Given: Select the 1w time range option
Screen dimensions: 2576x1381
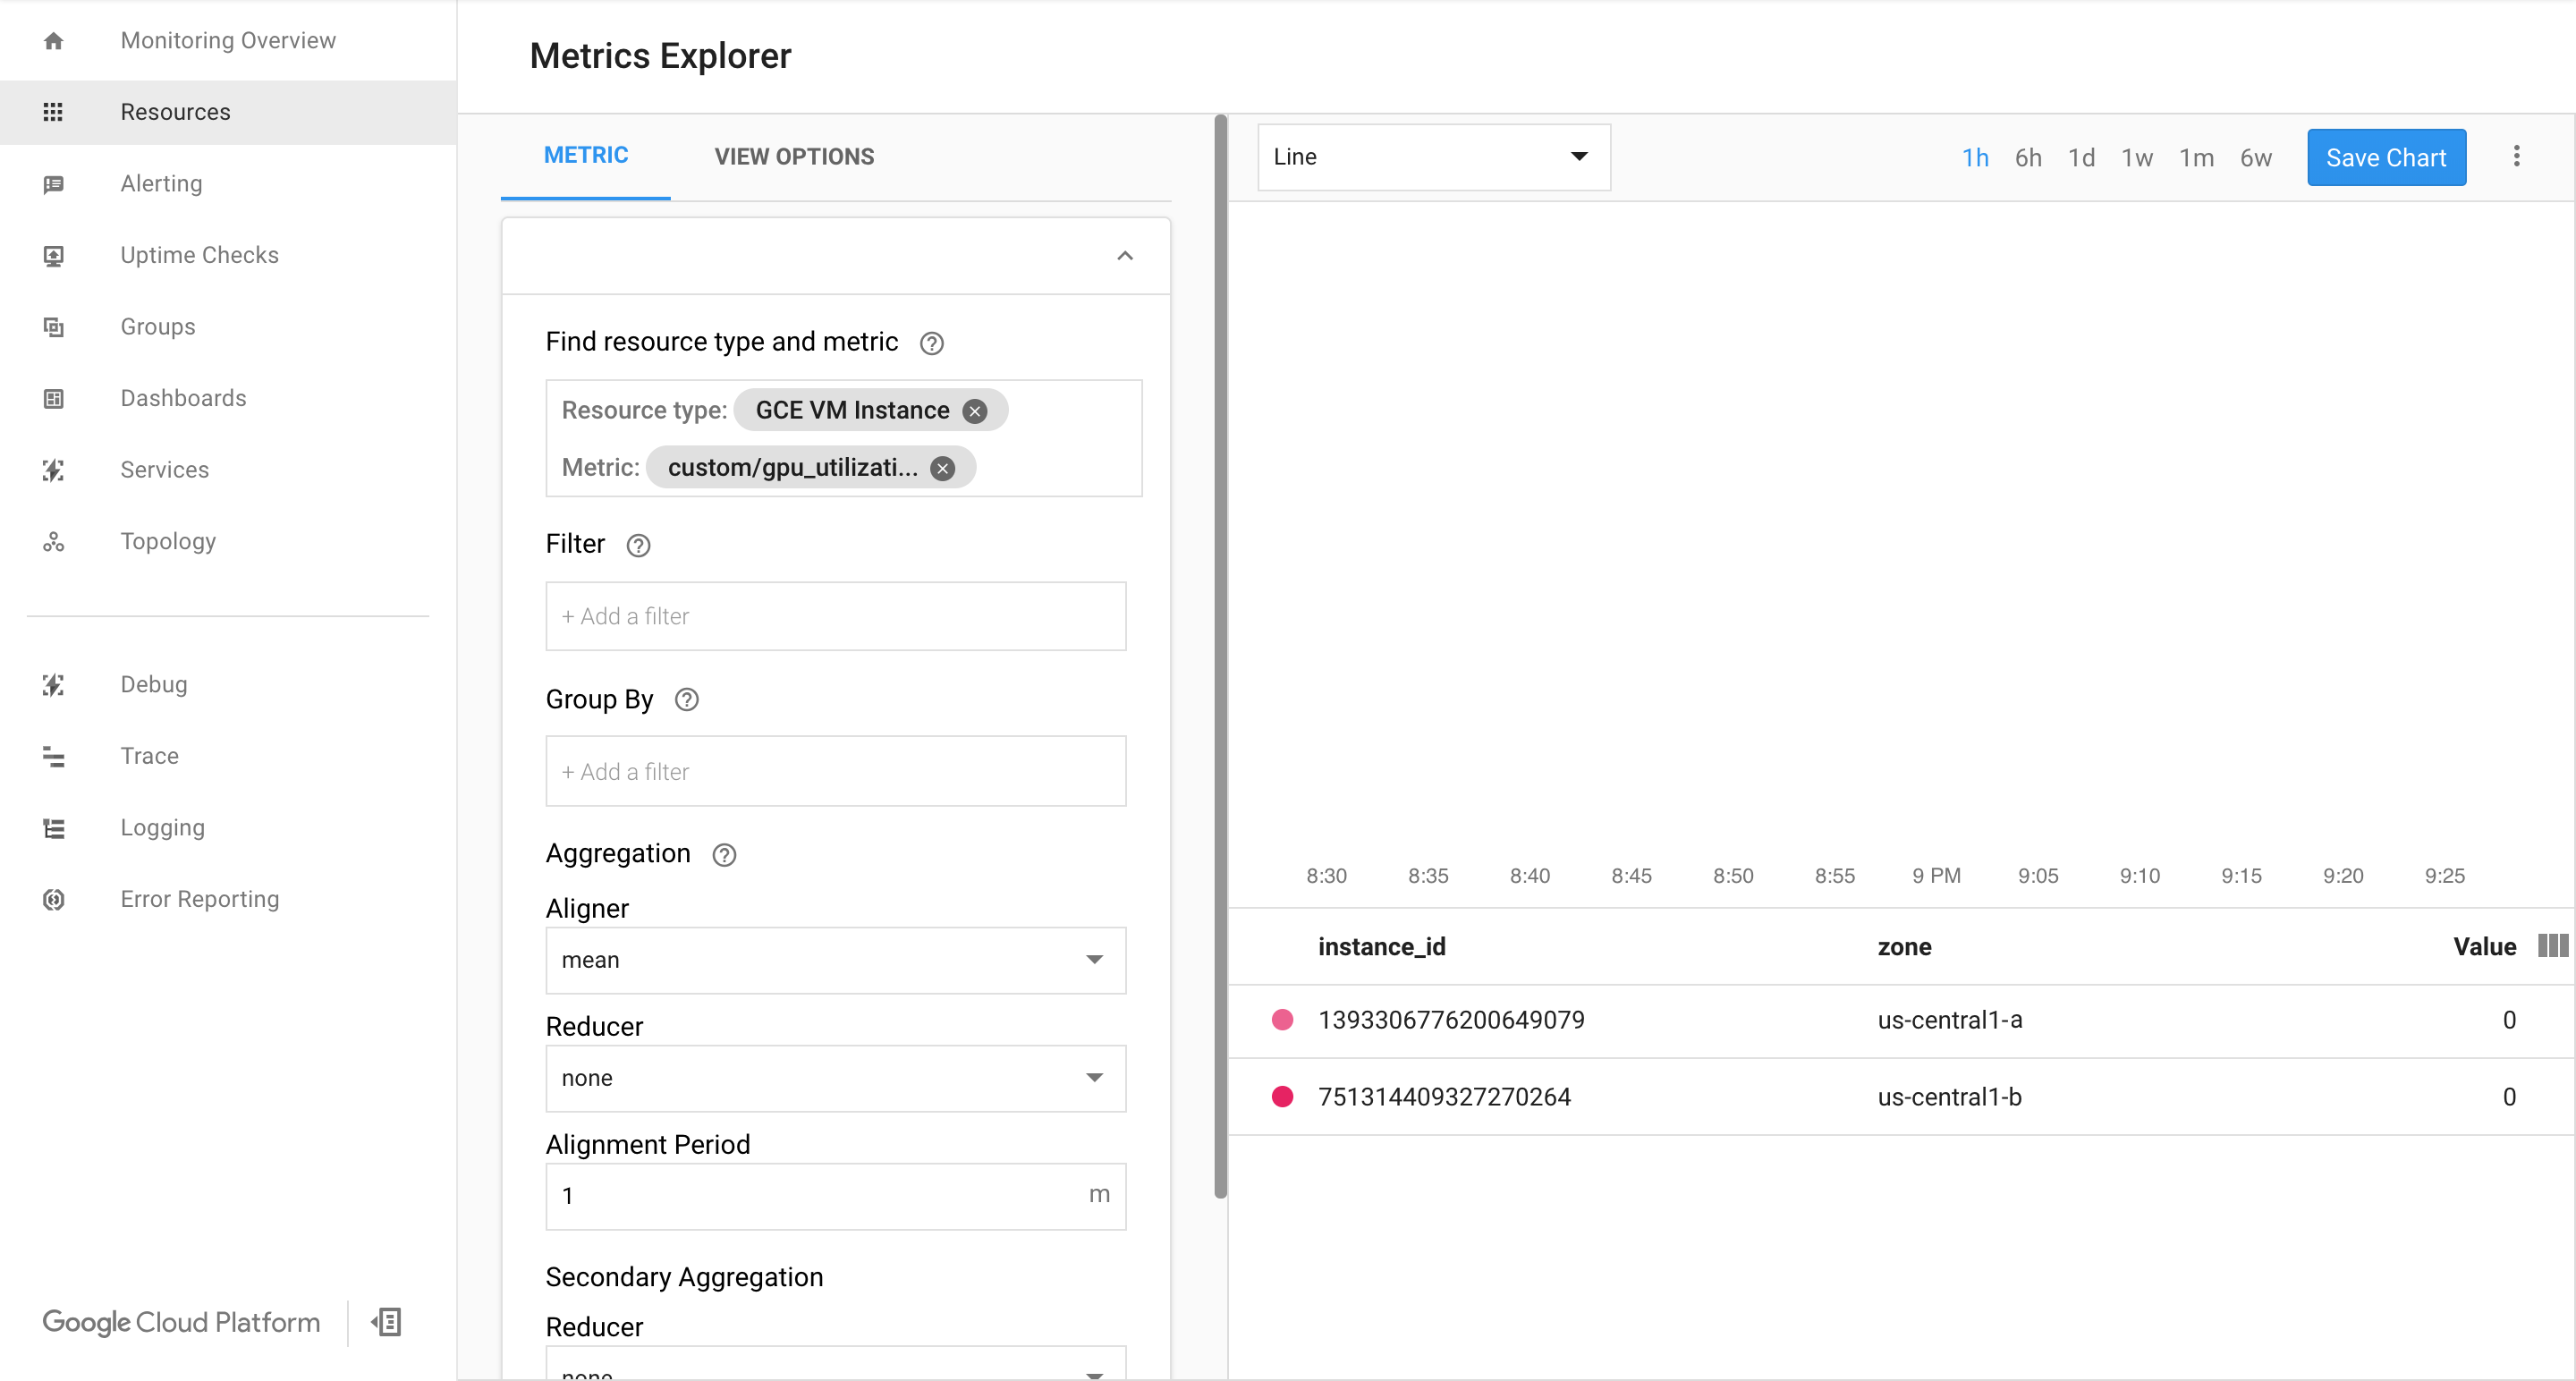Looking at the screenshot, I should [x=2135, y=157].
